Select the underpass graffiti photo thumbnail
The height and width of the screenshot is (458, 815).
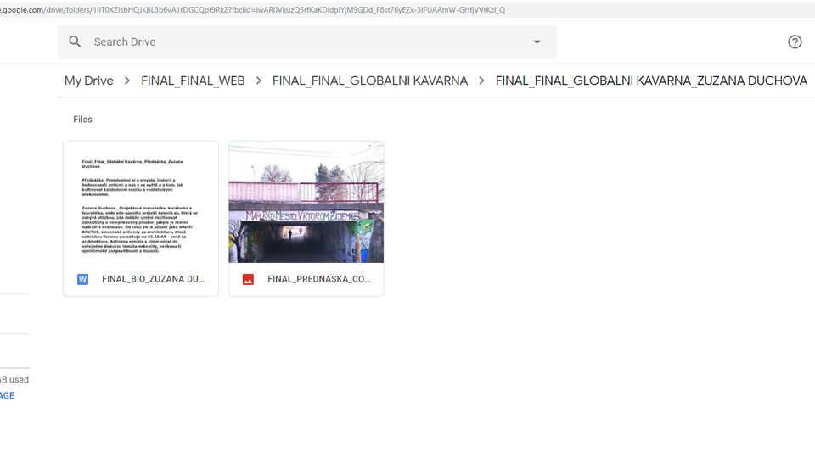coord(306,202)
